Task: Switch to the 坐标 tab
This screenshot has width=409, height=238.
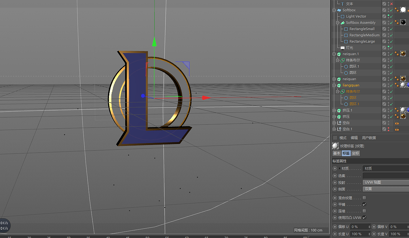Action: (x=356, y=154)
